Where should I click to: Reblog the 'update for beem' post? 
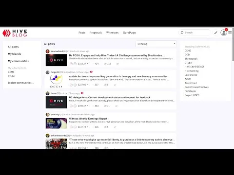[115, 85]
